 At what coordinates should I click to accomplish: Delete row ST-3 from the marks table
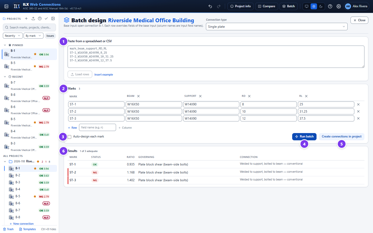(358, 118)
